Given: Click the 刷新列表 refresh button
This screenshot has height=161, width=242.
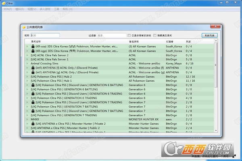Looking at the screenshot, I should [210, 35].
